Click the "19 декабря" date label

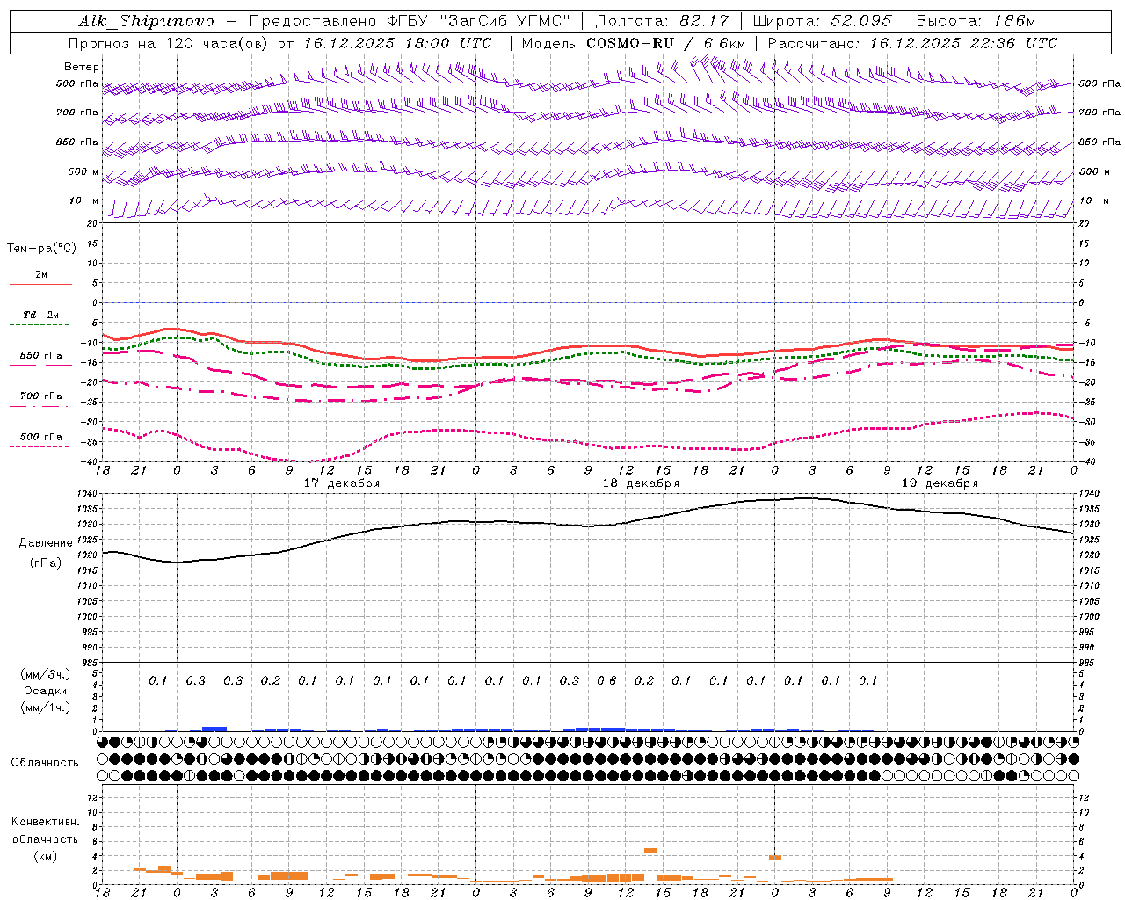coord(940,483)
